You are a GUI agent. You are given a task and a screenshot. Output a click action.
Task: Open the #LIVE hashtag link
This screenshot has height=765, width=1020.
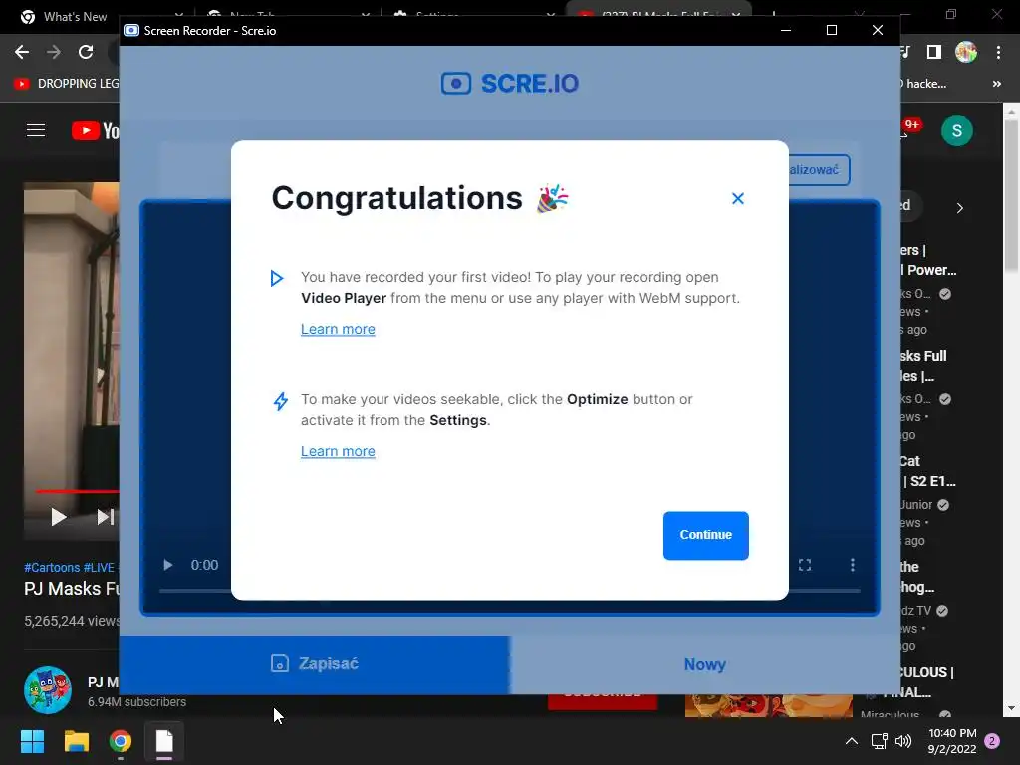(x=99, y=567)
